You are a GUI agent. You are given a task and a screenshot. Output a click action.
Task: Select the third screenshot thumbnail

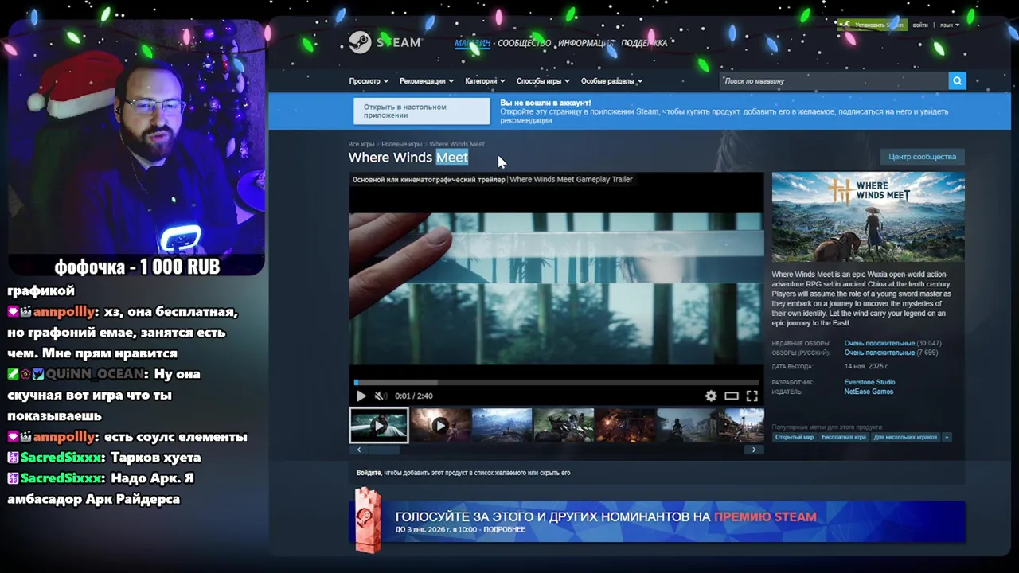click(502, 426)
